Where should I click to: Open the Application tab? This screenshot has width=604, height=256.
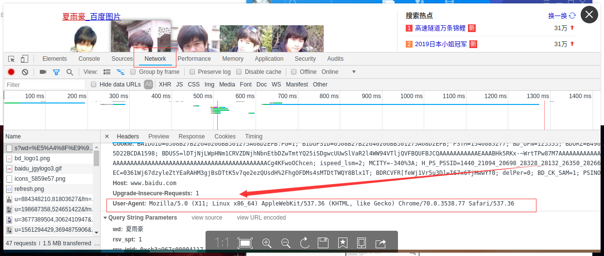[x=269, y=59]
